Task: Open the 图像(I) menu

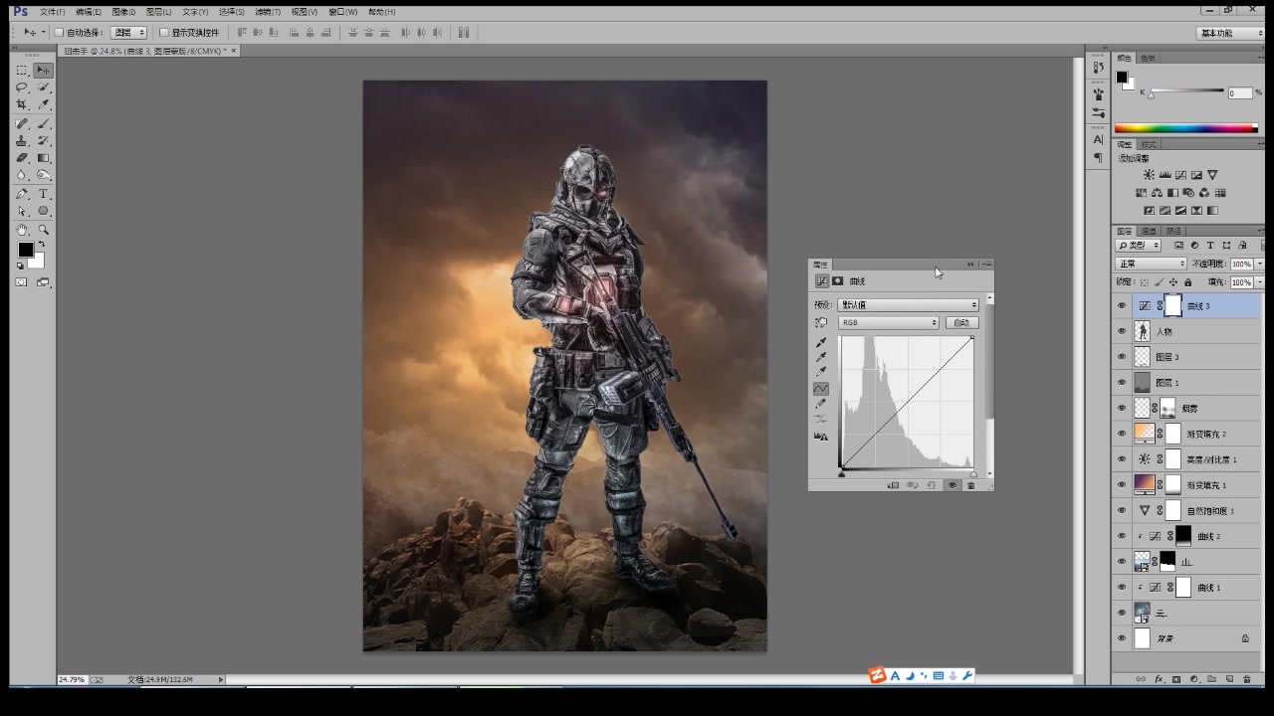Action: (x=123, y=12)
